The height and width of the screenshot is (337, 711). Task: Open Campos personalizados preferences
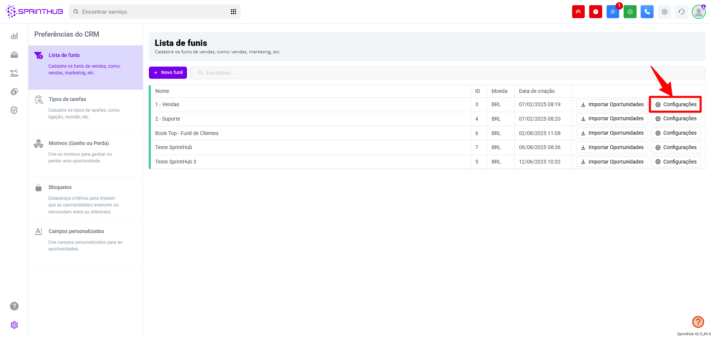coord(76,231)
